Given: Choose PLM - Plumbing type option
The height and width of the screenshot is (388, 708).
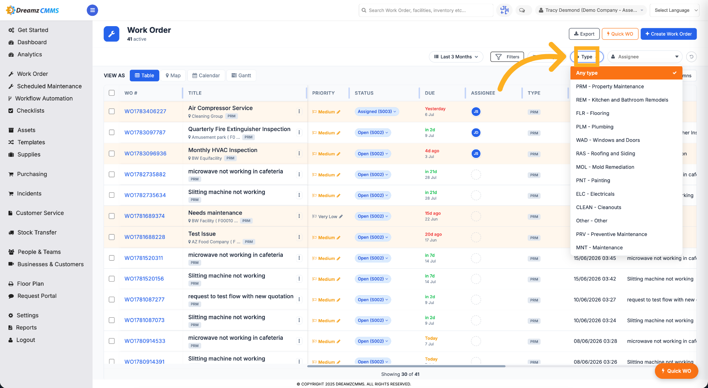Looking at the screenshot, I should [x=626, y=127].
